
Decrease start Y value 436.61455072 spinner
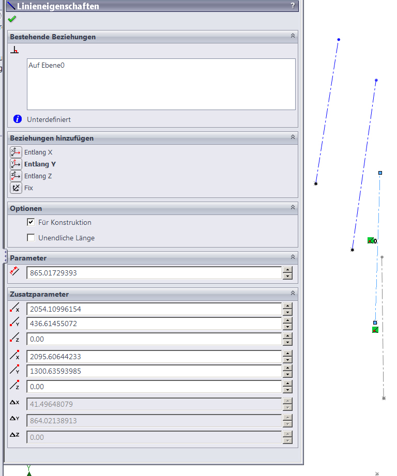[x=287, y=327]
